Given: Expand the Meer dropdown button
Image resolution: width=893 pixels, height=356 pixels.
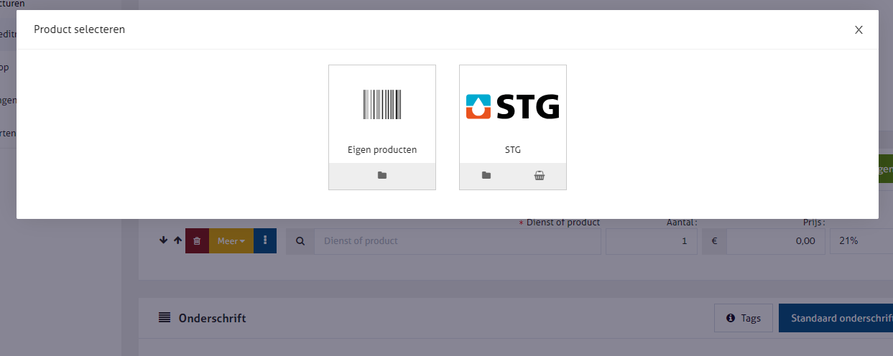Looking at the screenshot, I should (x=231, y=241).
